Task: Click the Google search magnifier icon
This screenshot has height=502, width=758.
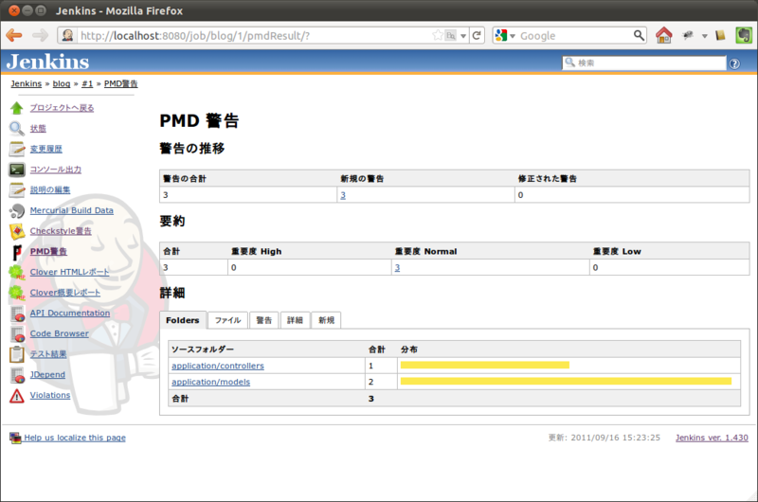Action: tap(639, 35)
